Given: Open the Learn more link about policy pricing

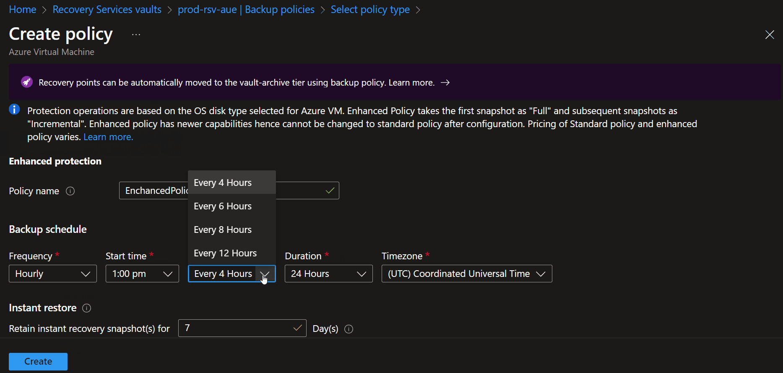Looking at the screenshot, I should click(x=108, y=137).
